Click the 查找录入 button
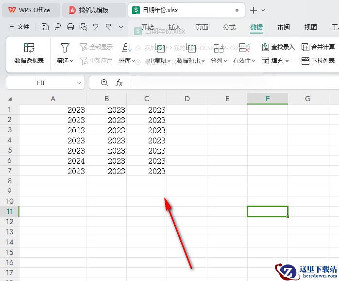The image size is (339, 281). tap(278, 47)
